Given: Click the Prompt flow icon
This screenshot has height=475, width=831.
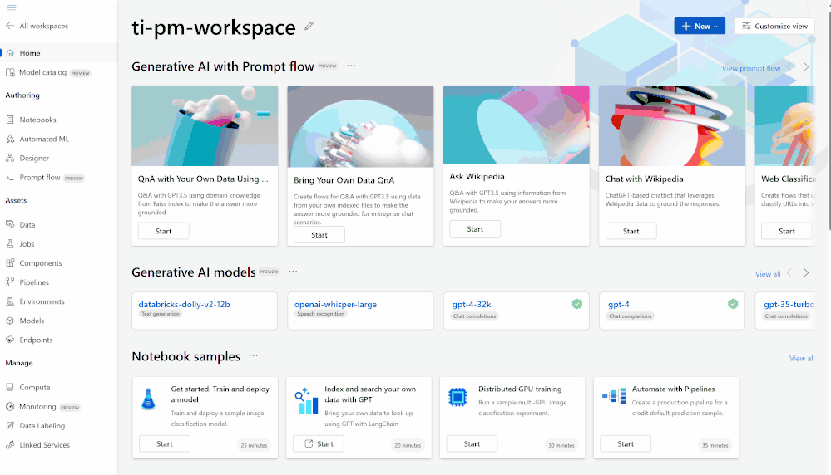Looking at the screenshot, I should point(10,177).
